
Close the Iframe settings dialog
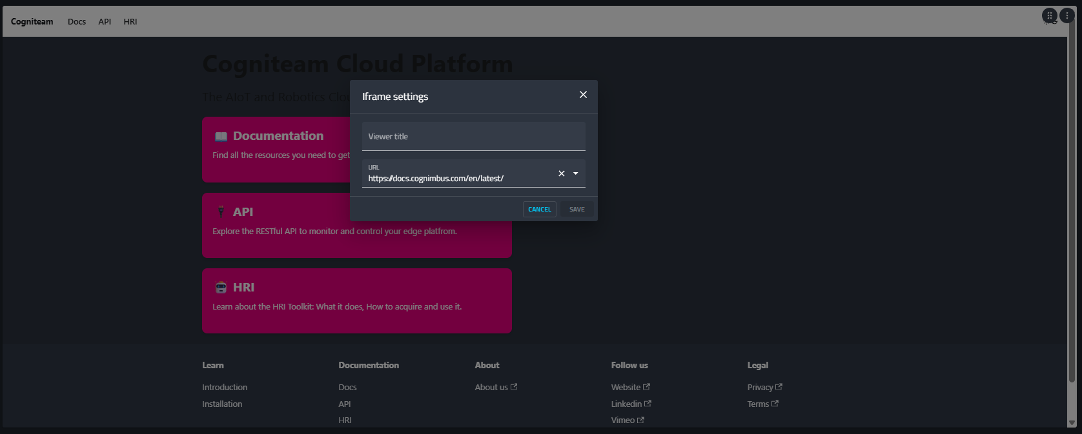click(x=583, y=95)
